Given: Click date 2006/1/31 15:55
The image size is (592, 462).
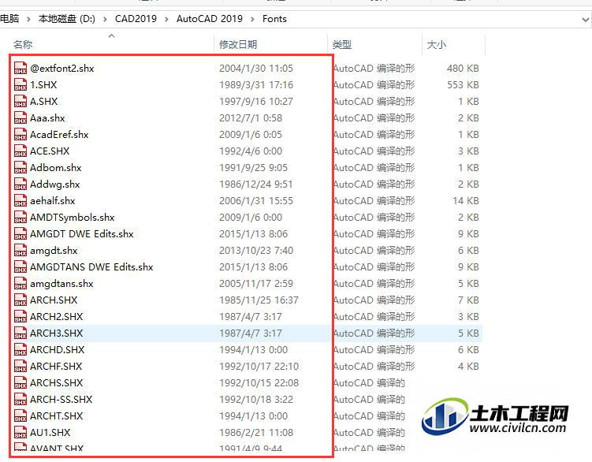Looking at the screenshot, I should coord(256,201).
